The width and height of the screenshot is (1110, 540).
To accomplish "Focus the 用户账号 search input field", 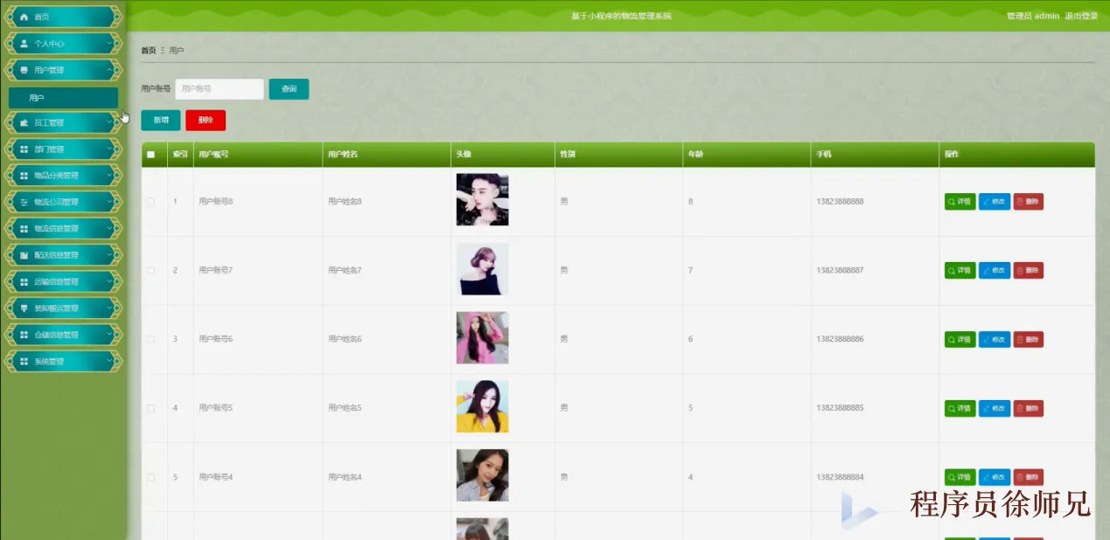I will pyautogui.click(x=220, y=89).
